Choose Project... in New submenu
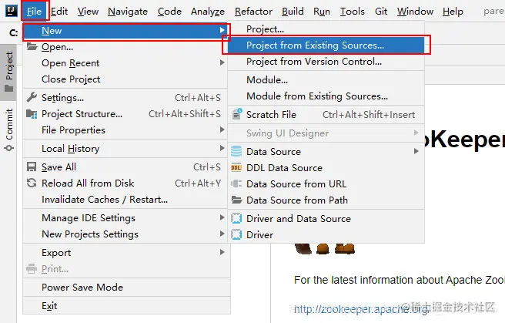The image size is (505, 323). tap(326, 29)
